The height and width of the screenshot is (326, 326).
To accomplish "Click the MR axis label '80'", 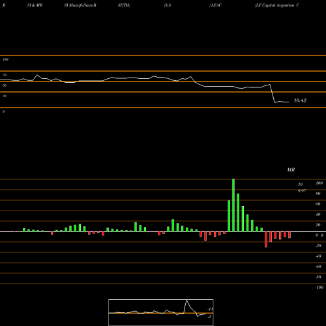I will click(x=318, y=194).
